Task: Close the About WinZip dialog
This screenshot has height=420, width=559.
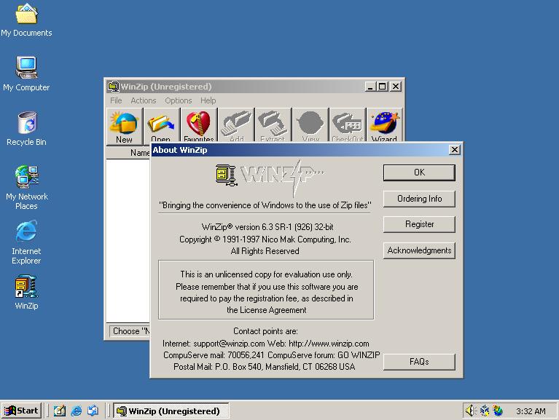Action: (x=455, y=150)
